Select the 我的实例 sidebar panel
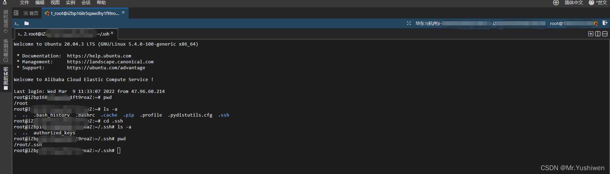This screenshot has width=610, height=174. click(x=6, y=78)
